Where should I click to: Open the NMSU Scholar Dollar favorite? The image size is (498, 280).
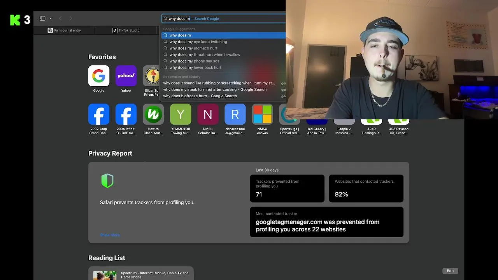pyautogui.click(x=208, y=114)
